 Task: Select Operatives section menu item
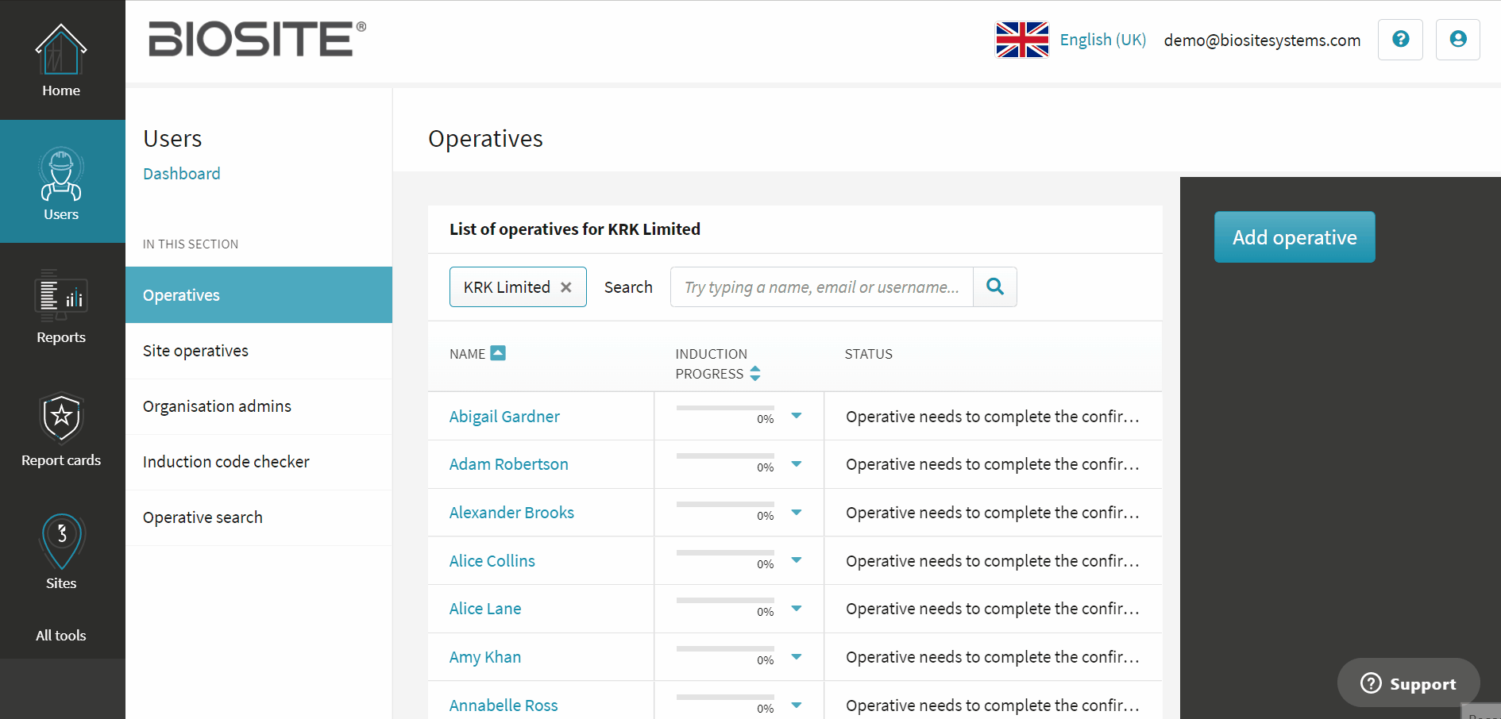click(x=259, y=295)
